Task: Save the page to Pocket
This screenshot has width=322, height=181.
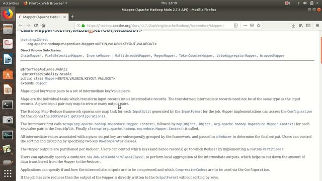Action: pyautogui.click(x=252, y=26)
